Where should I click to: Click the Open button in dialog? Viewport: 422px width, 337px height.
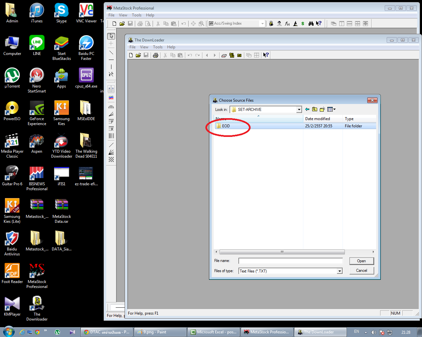(x=361, y=261)
